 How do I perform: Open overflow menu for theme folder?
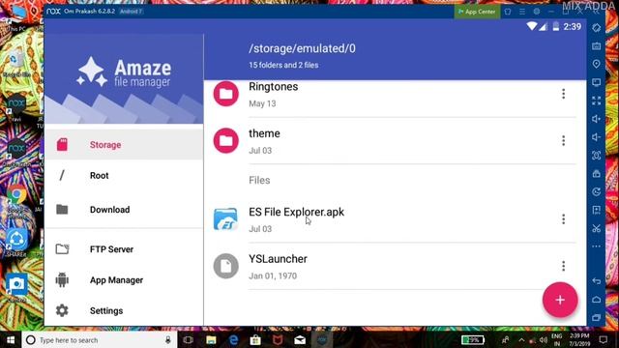[x=563, y=140]
